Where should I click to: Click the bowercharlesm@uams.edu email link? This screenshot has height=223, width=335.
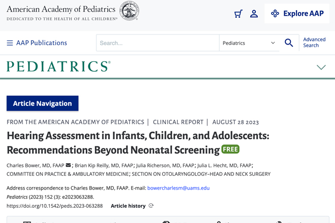178,188
